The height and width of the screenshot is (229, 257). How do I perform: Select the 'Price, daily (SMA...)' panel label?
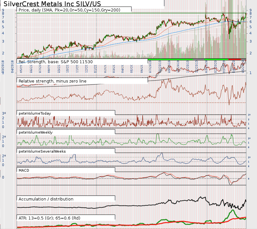[69, 10]
